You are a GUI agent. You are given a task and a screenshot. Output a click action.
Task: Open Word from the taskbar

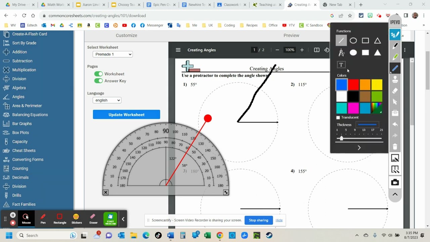pos(171,235)
